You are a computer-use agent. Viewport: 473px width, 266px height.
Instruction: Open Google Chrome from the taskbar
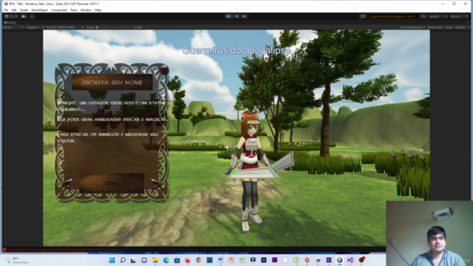199,260
